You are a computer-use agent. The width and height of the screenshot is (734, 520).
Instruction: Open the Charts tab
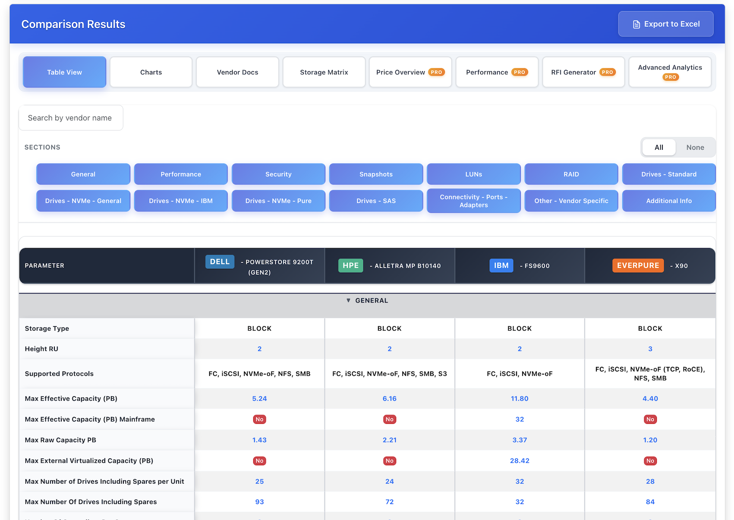pos(151,72)
